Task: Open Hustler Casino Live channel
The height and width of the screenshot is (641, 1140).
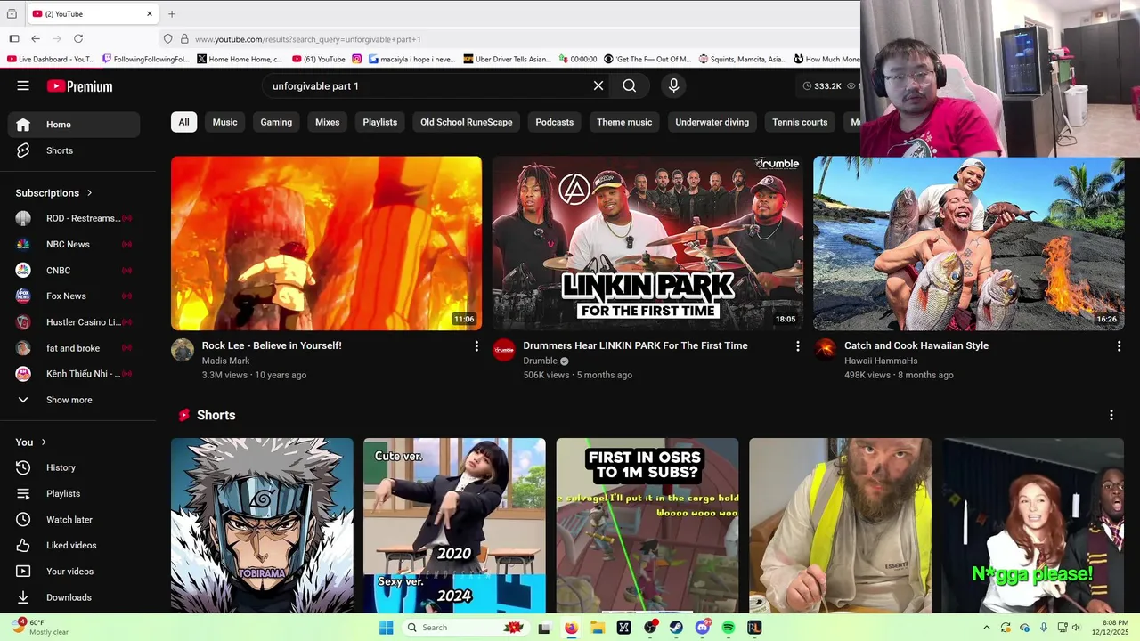Action: (x=74, y=322)
